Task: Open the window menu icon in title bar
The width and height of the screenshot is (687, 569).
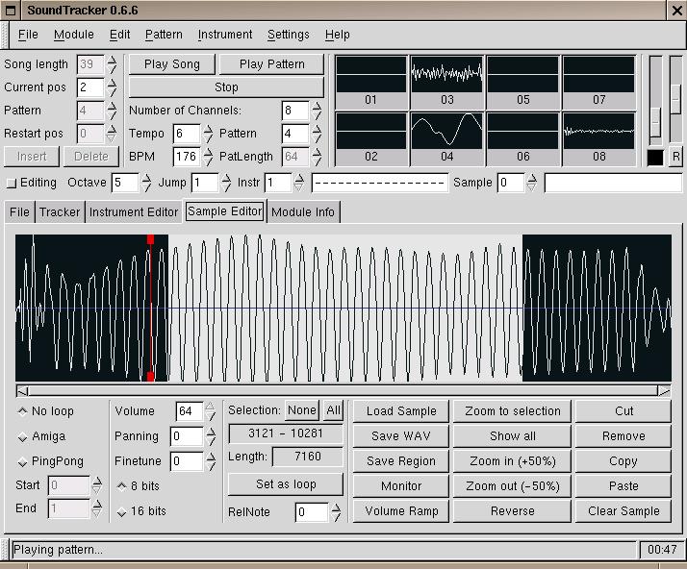Action: click(11, 10)
